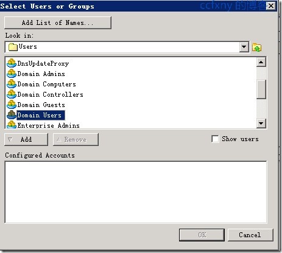Open the Look in dropdown arrow
Viewport: 282px width, 253px height.
(x=244, y=47)
